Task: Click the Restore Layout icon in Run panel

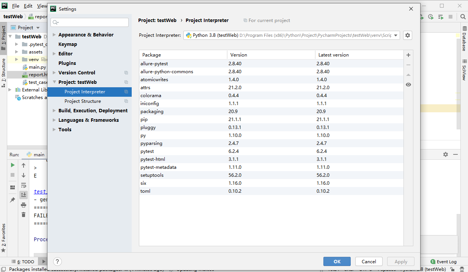Action: click(x=13, y=187)
